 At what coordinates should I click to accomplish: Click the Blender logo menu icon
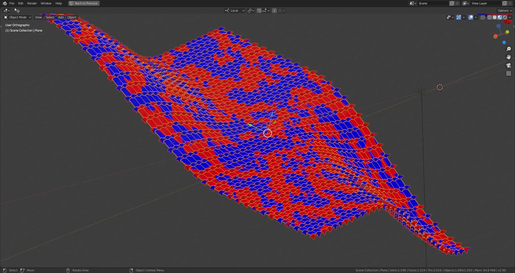point(4,3)
